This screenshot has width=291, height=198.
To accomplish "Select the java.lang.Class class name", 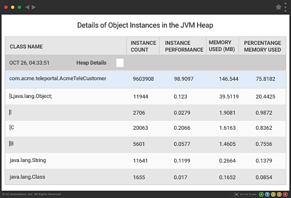I will [x=27, y=177].
